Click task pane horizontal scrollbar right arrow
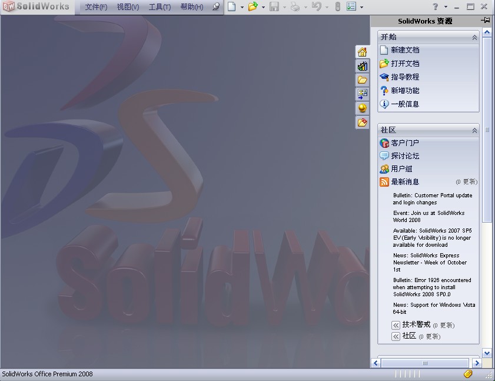Viewport: 495px width, 381px height. [477, 363]
